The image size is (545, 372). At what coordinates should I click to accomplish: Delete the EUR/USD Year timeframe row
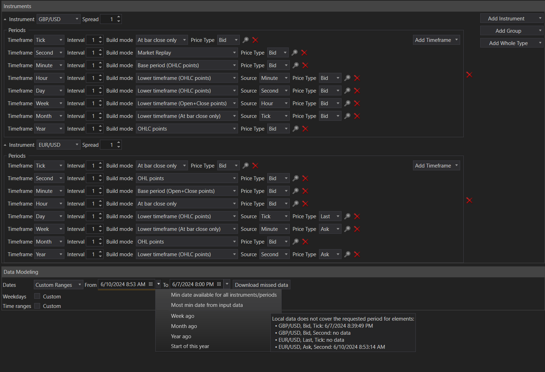tap(357, 254)
